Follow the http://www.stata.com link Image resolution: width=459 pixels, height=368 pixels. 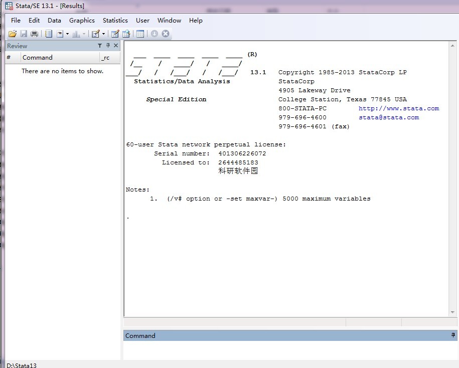pos(398,108)
